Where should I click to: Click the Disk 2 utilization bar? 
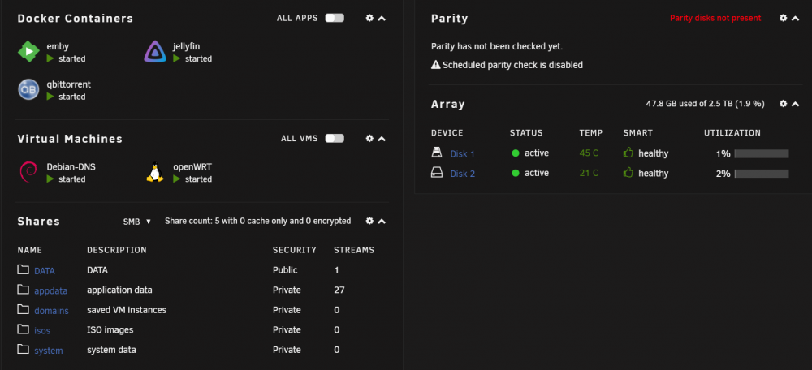762,174
